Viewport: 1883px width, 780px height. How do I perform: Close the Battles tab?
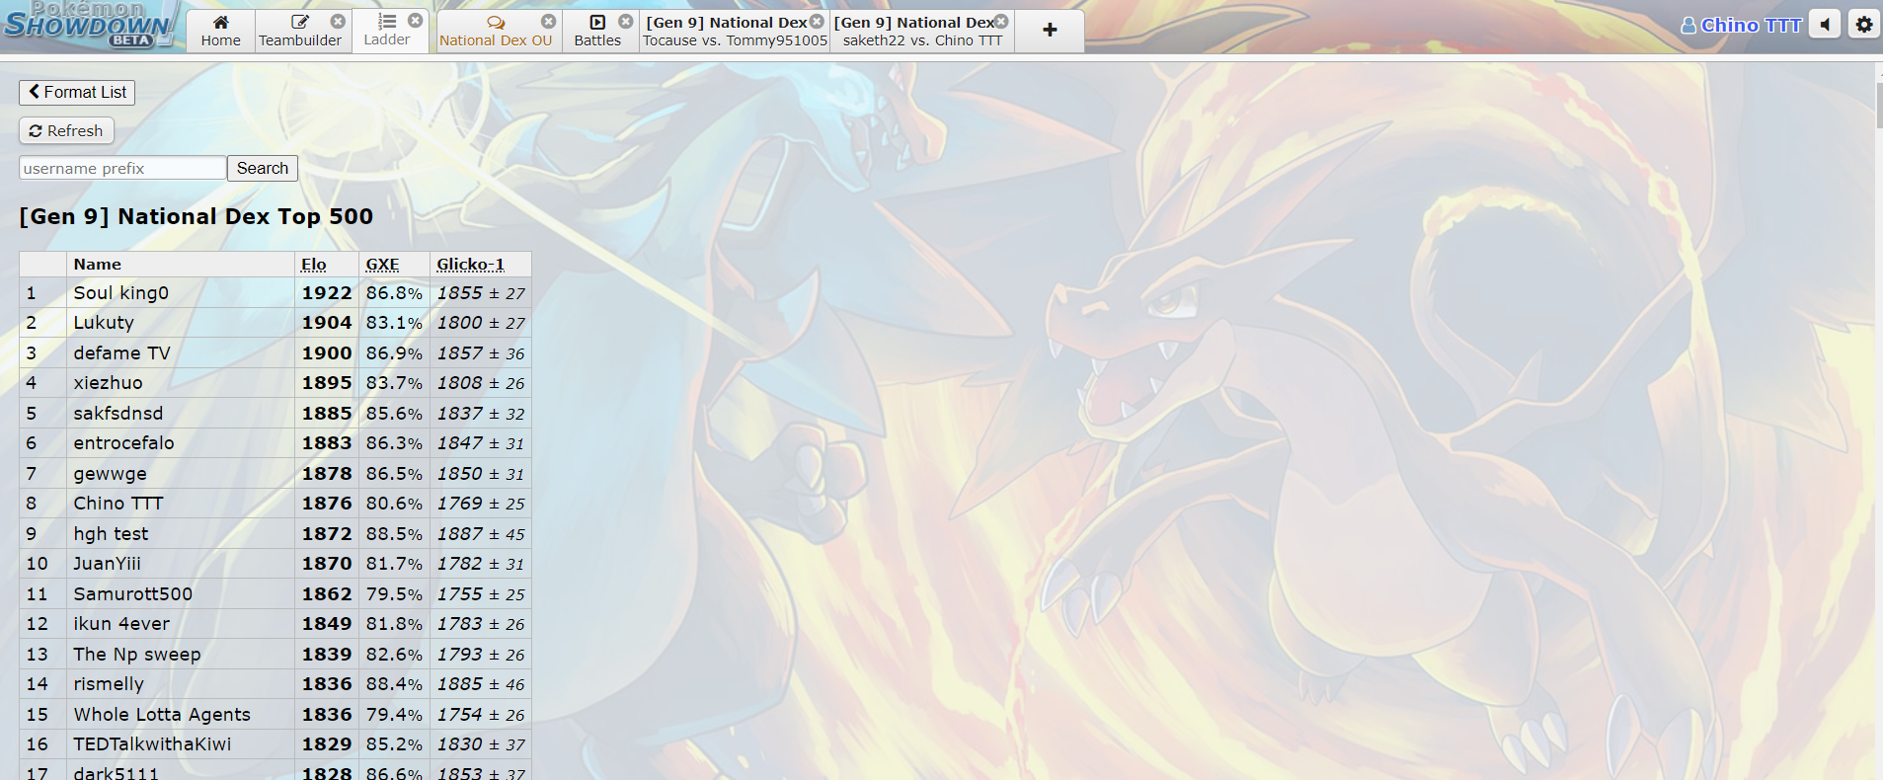click(626, 21)
